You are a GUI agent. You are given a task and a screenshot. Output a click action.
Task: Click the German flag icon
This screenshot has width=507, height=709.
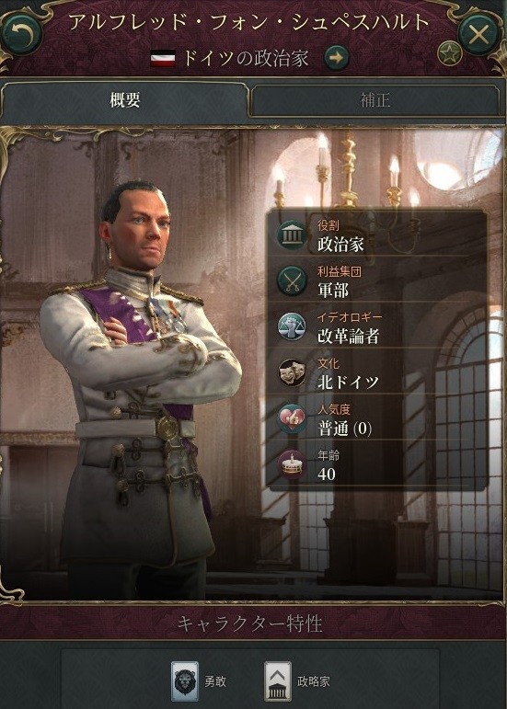pyautogui.click(x=163, y=59)
